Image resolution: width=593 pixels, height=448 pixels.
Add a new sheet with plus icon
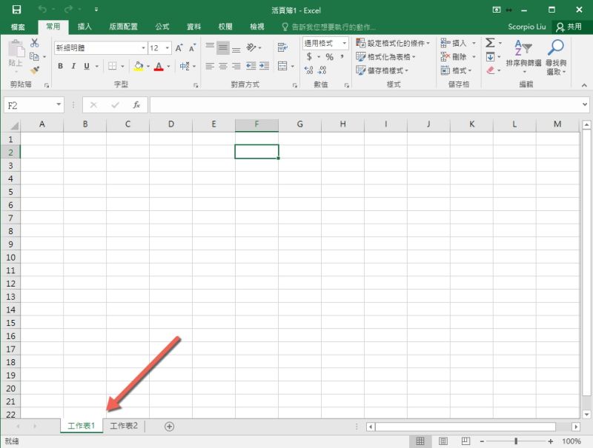169,426
